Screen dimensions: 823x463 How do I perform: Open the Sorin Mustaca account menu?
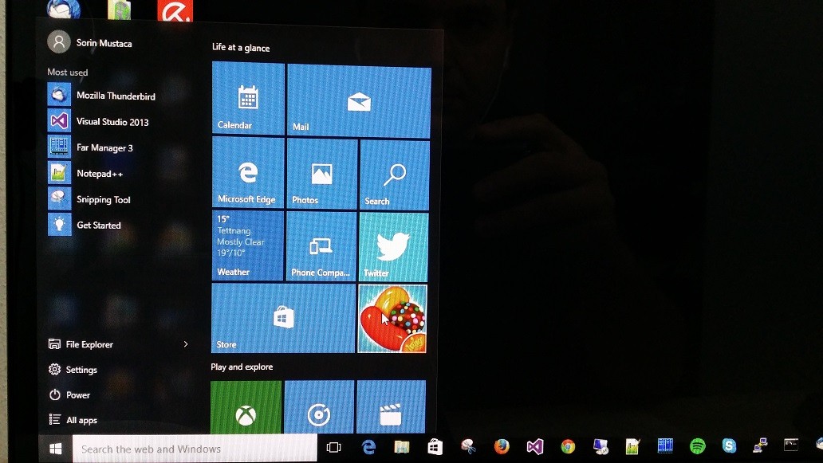click(x=90, y=42)
